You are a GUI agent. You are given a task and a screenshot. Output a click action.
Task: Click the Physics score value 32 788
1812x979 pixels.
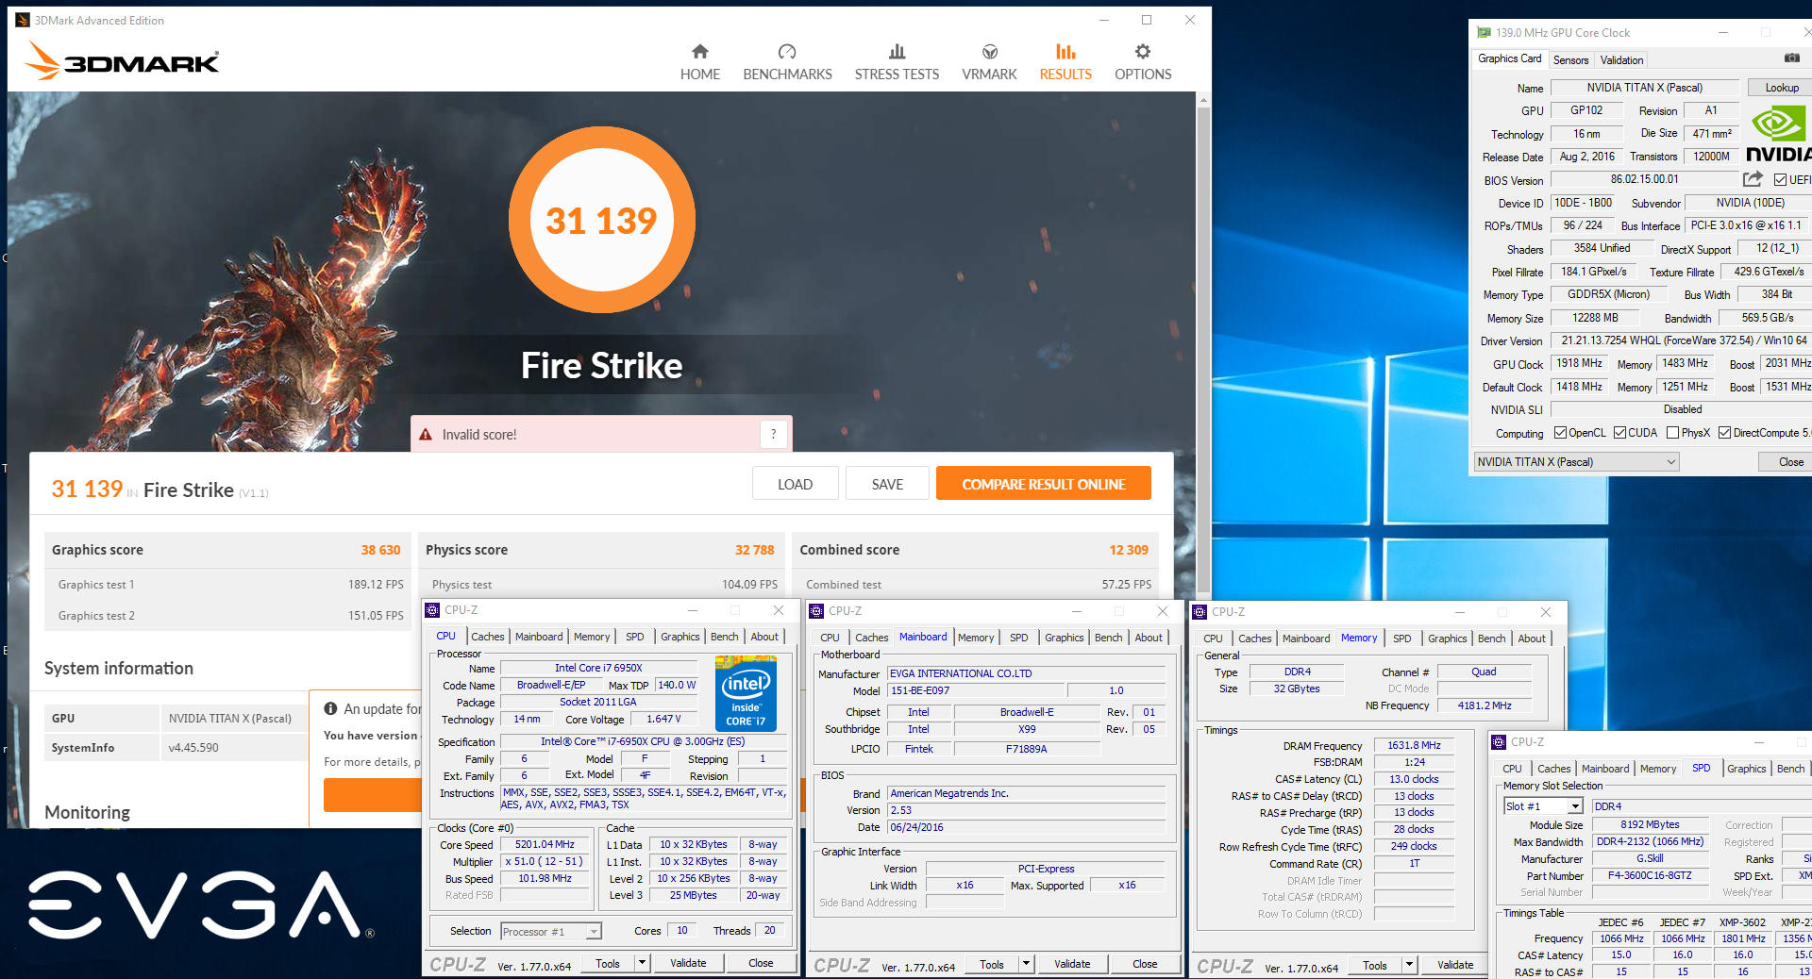pos(754,550)
